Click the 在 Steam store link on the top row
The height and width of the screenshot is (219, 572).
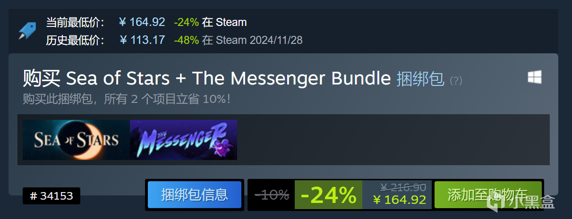pos(224,22)
